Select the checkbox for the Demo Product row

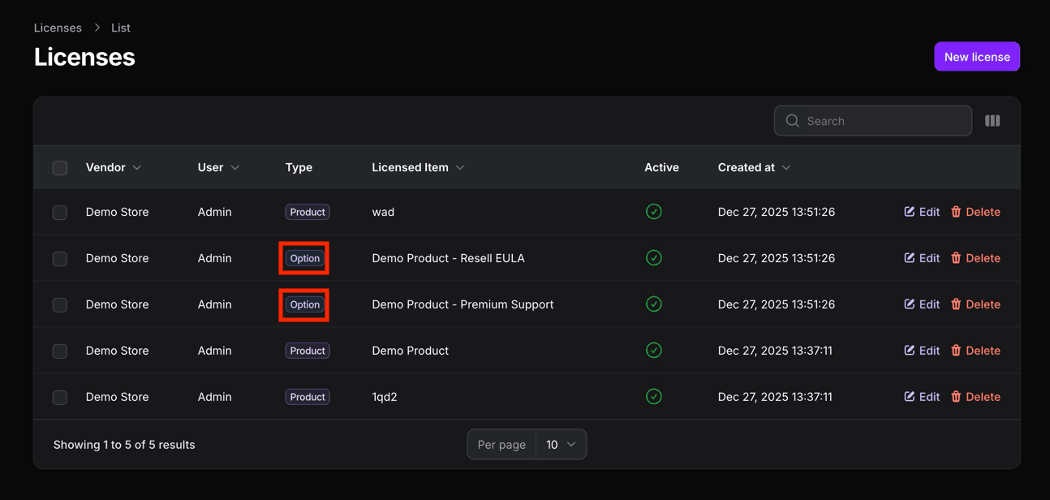pos(59,351)
